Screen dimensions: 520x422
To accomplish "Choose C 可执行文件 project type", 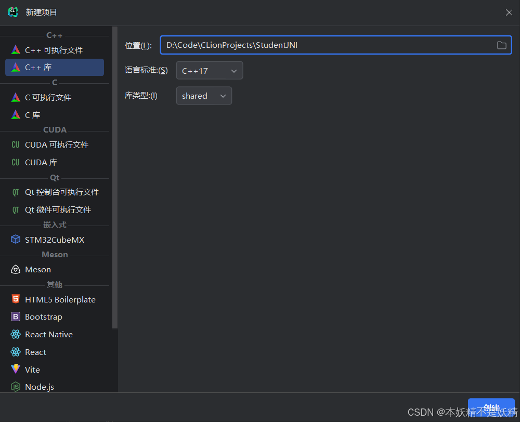I will coord(55,98).
